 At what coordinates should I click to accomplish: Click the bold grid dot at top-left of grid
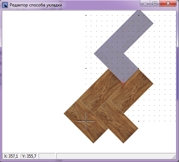pos(86,15)
